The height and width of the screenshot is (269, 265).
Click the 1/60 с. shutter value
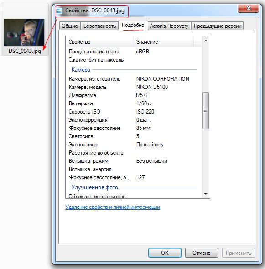point(144,103)
